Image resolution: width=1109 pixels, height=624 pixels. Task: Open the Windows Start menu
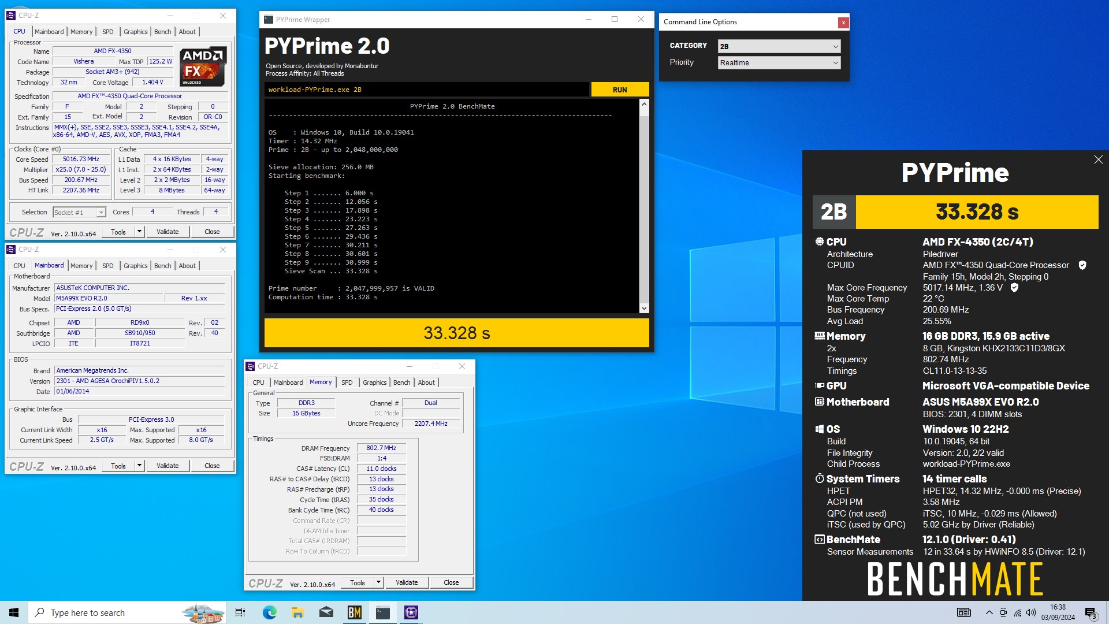[14, 612]
